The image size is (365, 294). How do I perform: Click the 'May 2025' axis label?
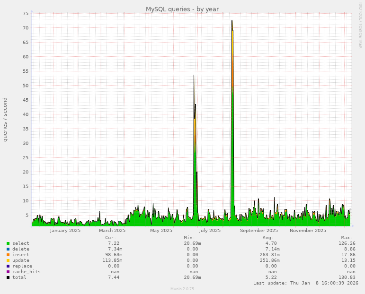click(x=161, y=231)
